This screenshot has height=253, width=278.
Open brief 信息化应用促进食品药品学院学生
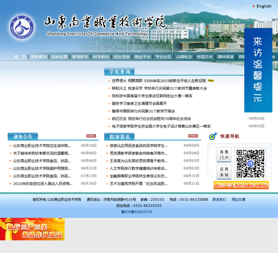(138, 146)
